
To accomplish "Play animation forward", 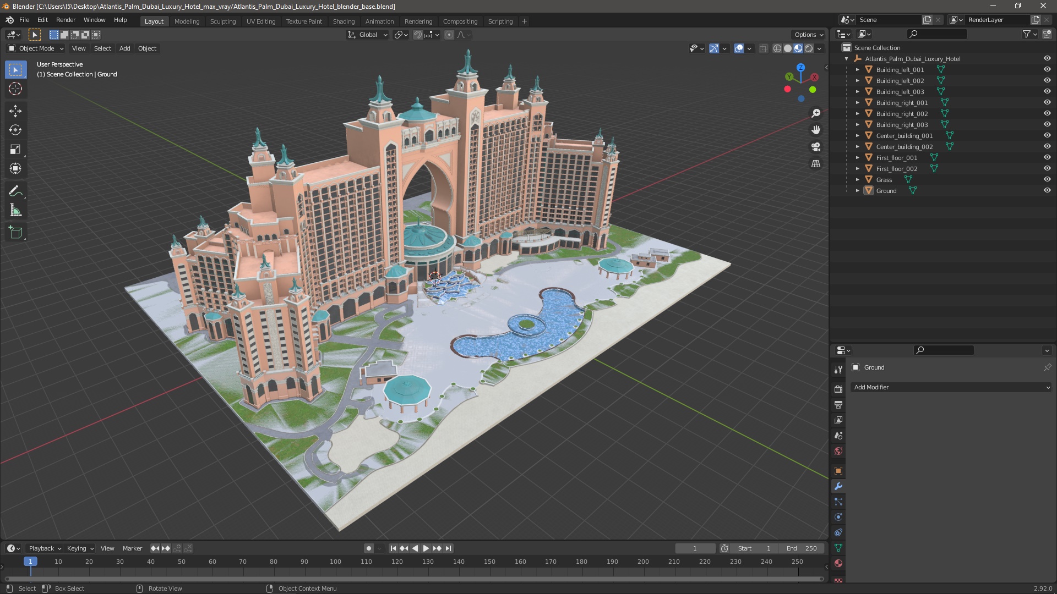I will [x=426, y=549].
